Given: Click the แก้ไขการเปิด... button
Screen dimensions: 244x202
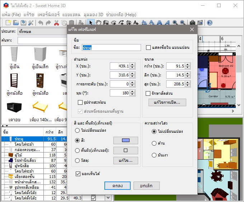Looking at the screenshot, I should click(x=167, y=102).
